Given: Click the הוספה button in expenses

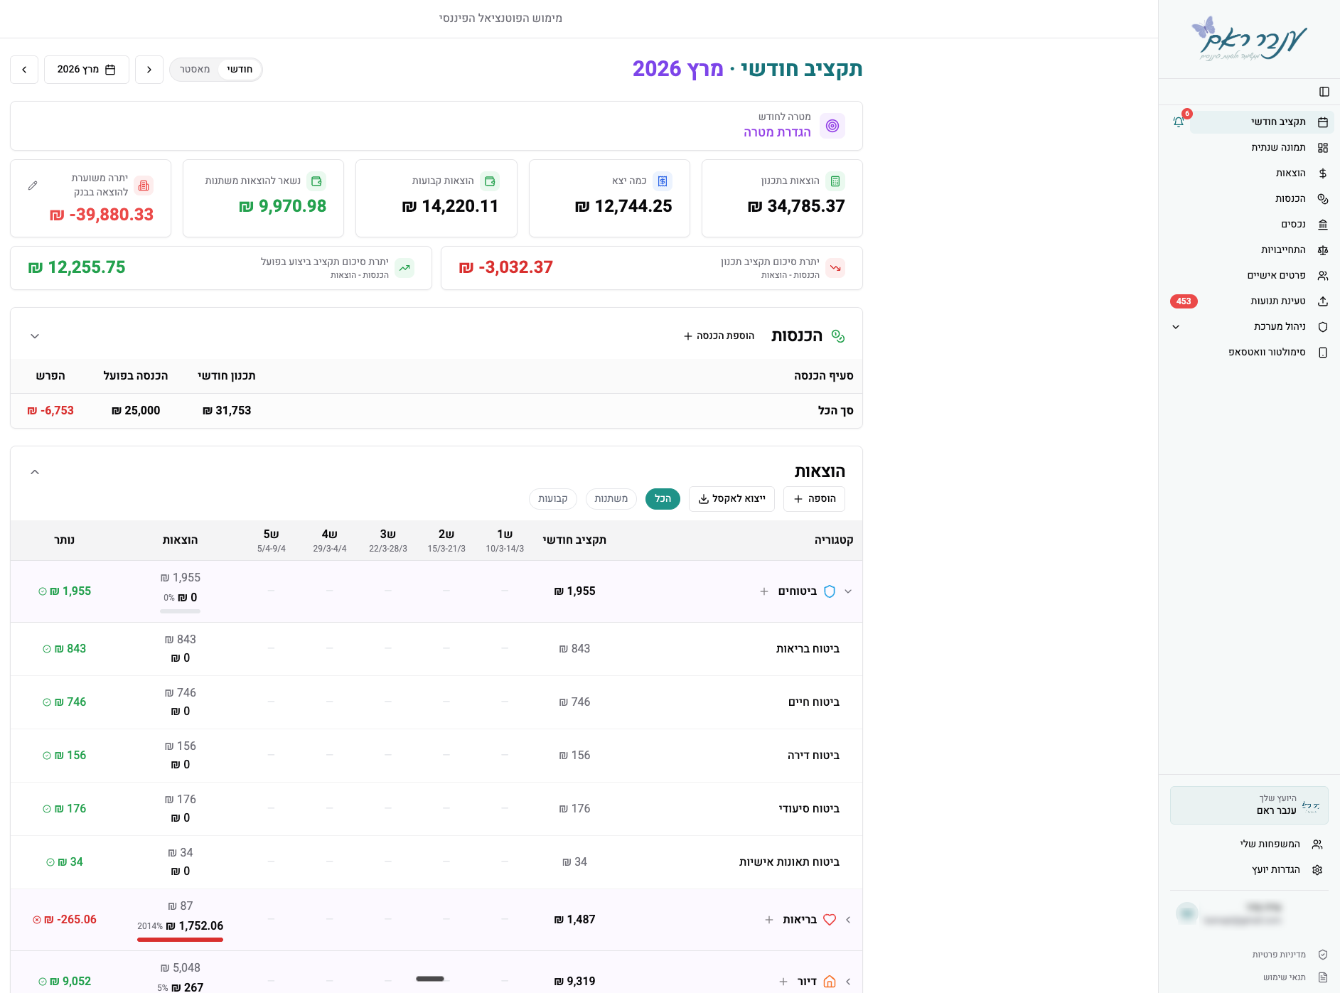Looking at the screenshot, I should pyautogui.click(x=814, y=499).
